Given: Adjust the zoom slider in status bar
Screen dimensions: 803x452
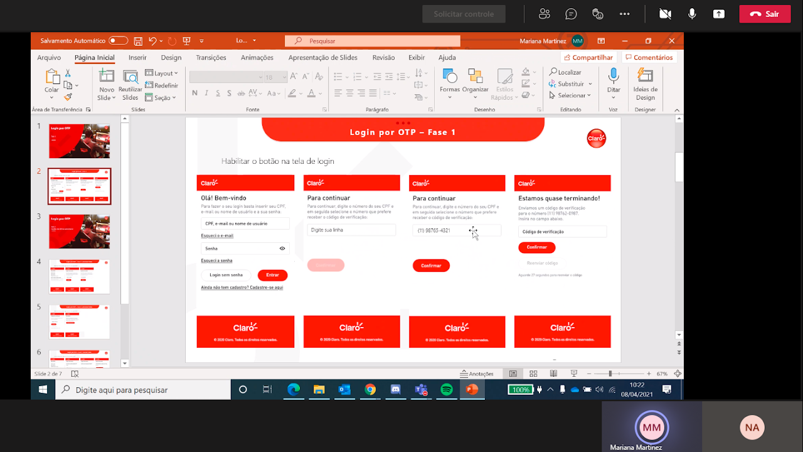Looking at the screenshot, I should 610,374.
